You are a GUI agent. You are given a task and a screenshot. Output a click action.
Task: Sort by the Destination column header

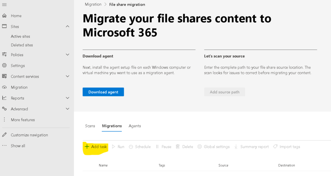pyautogui.click(x=286, y=165)
